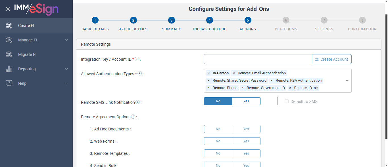Viewport: 388px width, 167px height.
Task: Click info icon for Remote SMS Link Notification
Action: click(137, 102)
